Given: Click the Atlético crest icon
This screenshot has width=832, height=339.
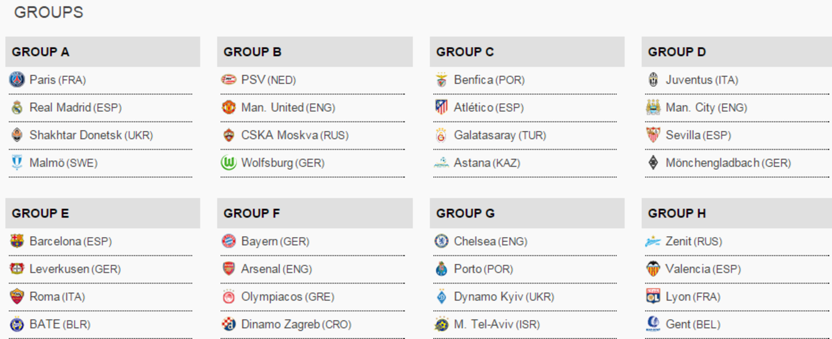Looking at the screenshot, I should pos(441,107).
